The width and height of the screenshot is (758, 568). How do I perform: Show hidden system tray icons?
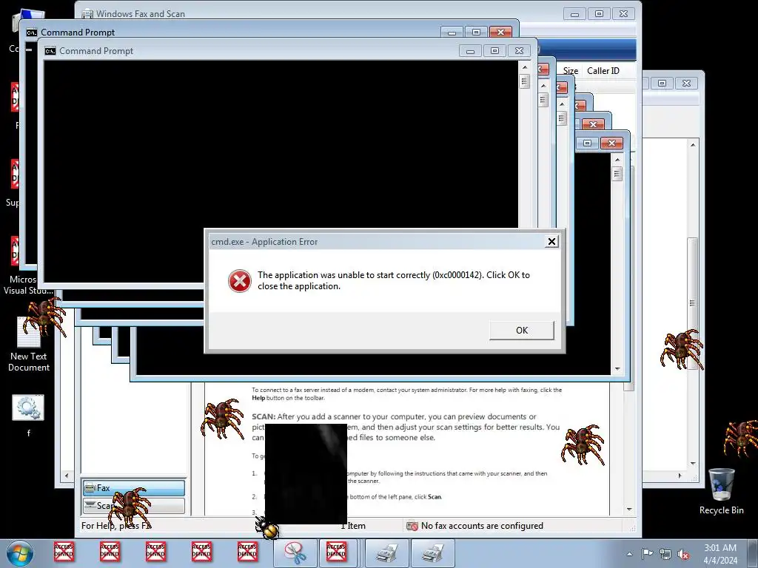pyautogui.click(x=629, y=554)
